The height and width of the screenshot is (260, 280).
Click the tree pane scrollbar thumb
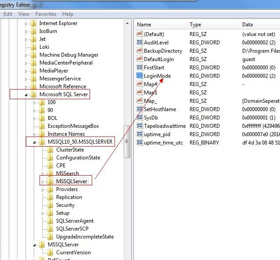tap(127, 141)
